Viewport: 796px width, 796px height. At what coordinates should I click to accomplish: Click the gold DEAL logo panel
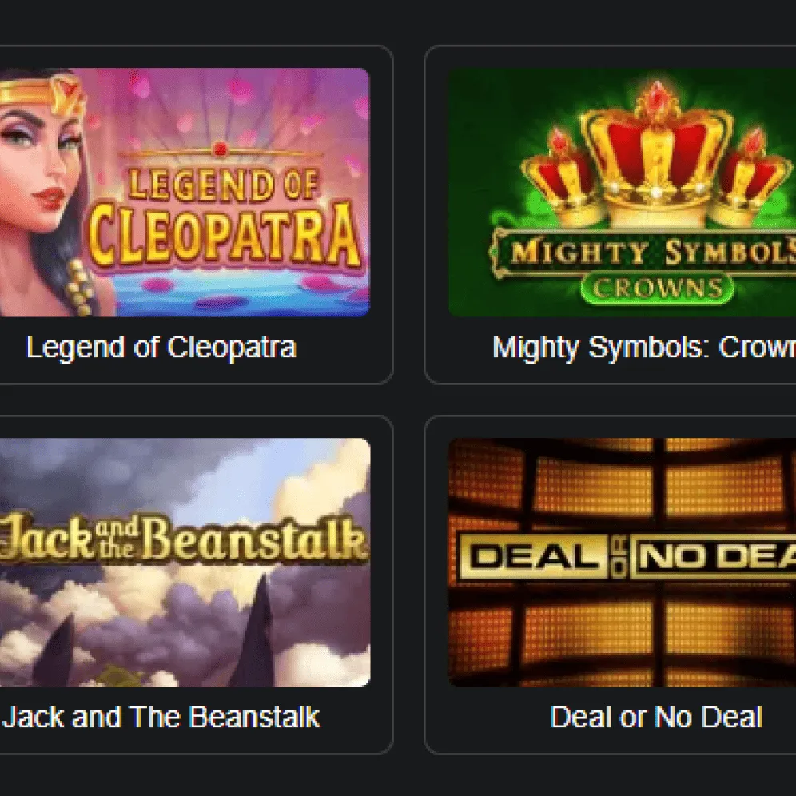(533, 557)
